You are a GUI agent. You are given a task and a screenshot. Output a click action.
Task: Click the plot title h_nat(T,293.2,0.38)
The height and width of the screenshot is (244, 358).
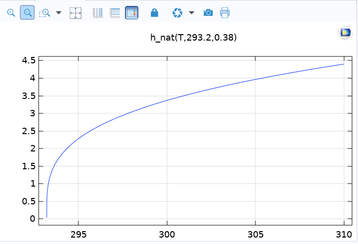(193, 37)
